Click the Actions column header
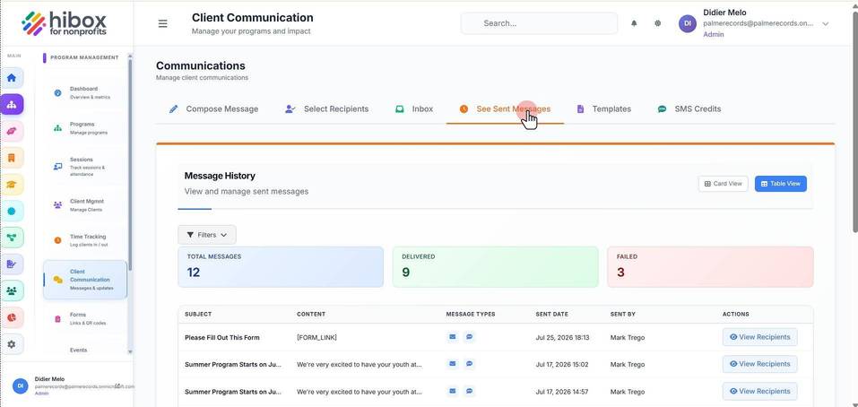 735,314
